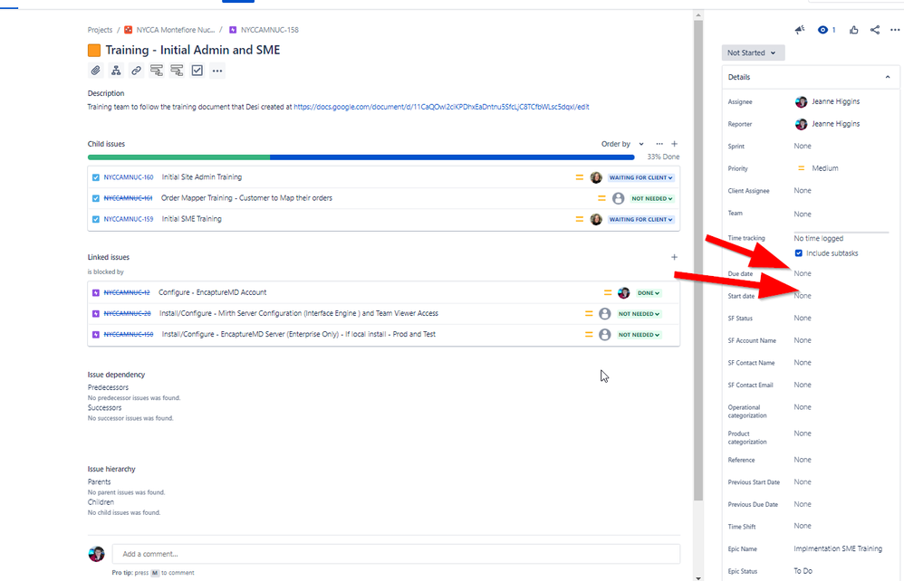Viewport: 904px width, 581px height.
Task: Click the Medium priority icon
Action: pos(801,168)
